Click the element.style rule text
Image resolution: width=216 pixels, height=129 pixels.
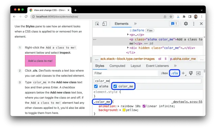pyautogui.click(x=106, y=92)
